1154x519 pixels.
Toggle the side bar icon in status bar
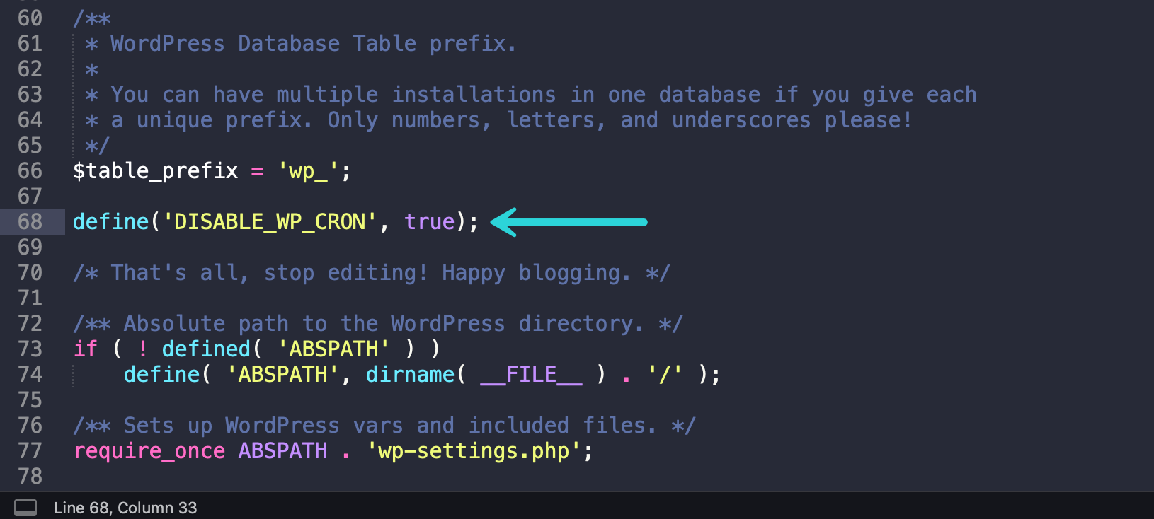[x=25, y=508]
